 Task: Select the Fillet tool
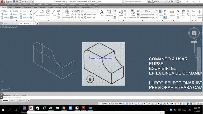[23, 14]
